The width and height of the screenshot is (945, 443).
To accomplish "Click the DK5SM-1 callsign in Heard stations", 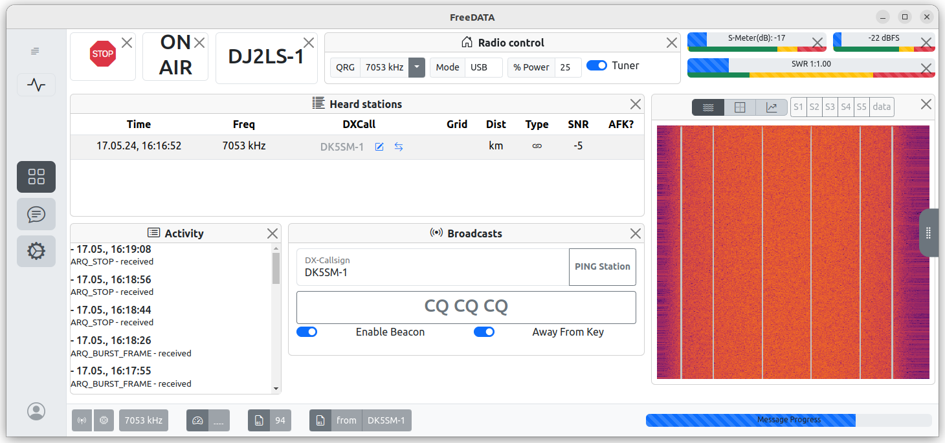I will click(342, 147).
